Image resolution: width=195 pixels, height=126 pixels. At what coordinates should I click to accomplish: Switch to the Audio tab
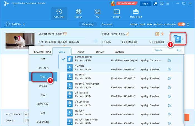81,52
